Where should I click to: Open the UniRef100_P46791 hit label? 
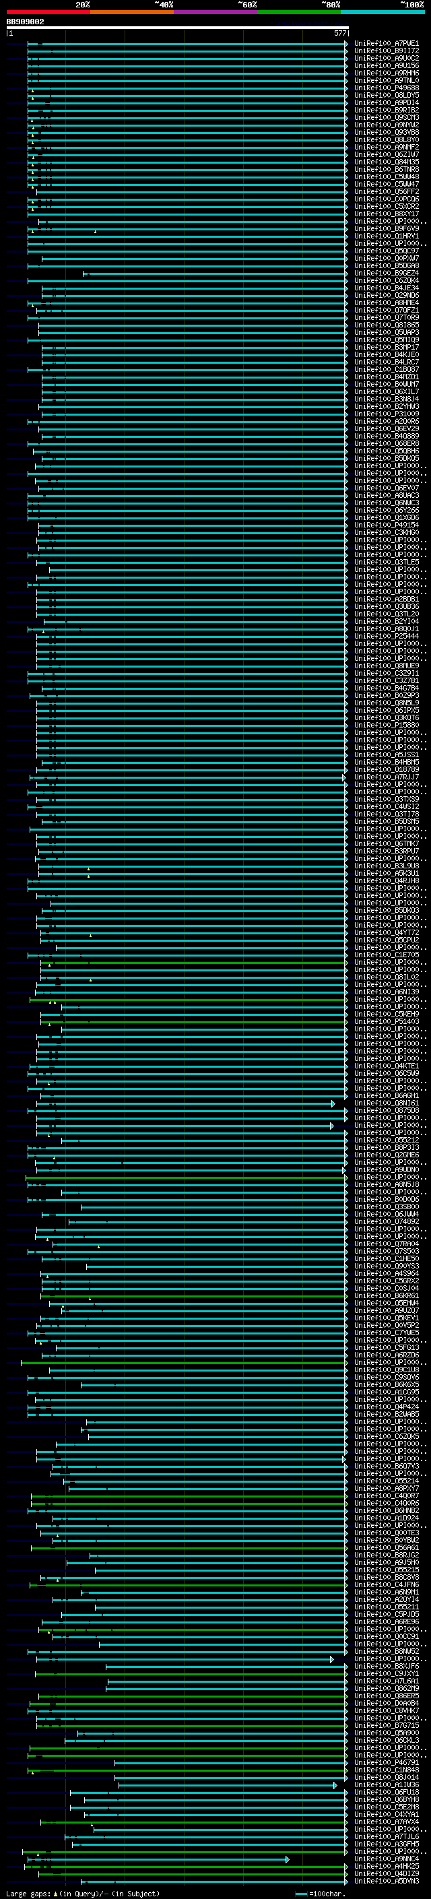387,1764
